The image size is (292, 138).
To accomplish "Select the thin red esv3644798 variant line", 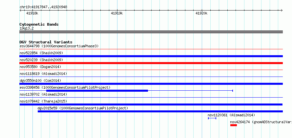I will pos(151,49).
